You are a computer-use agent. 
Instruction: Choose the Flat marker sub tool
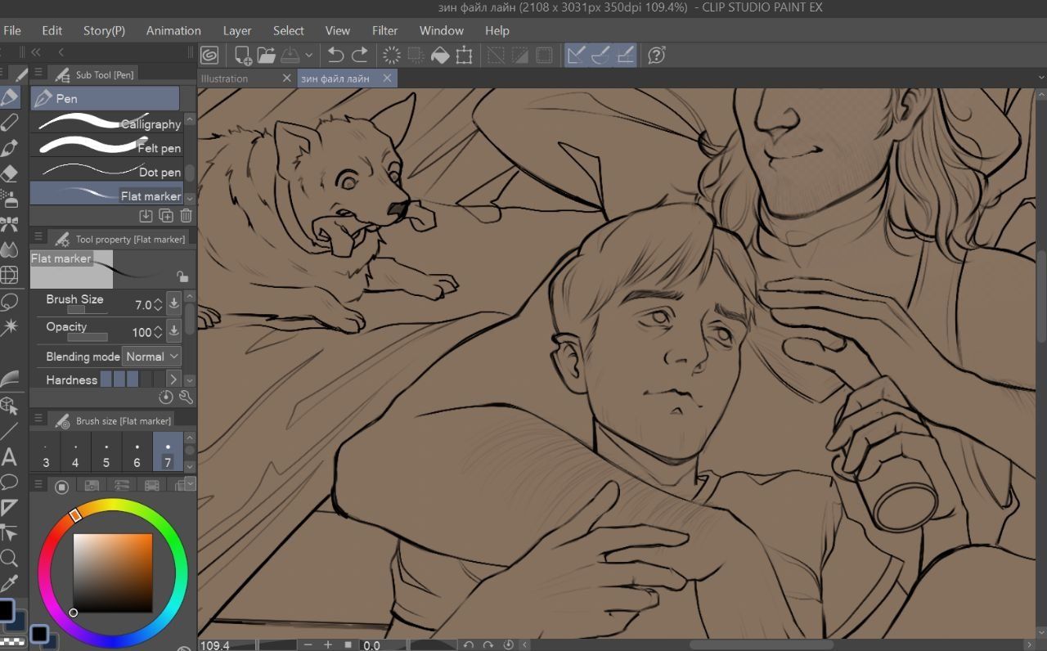[x=106, y=195]
